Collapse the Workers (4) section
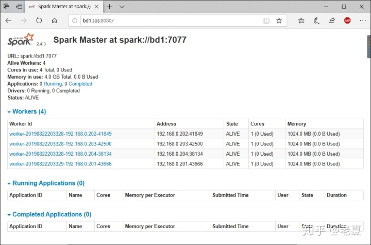The width and height of the screenshot is (371, 245). [27, 111]
